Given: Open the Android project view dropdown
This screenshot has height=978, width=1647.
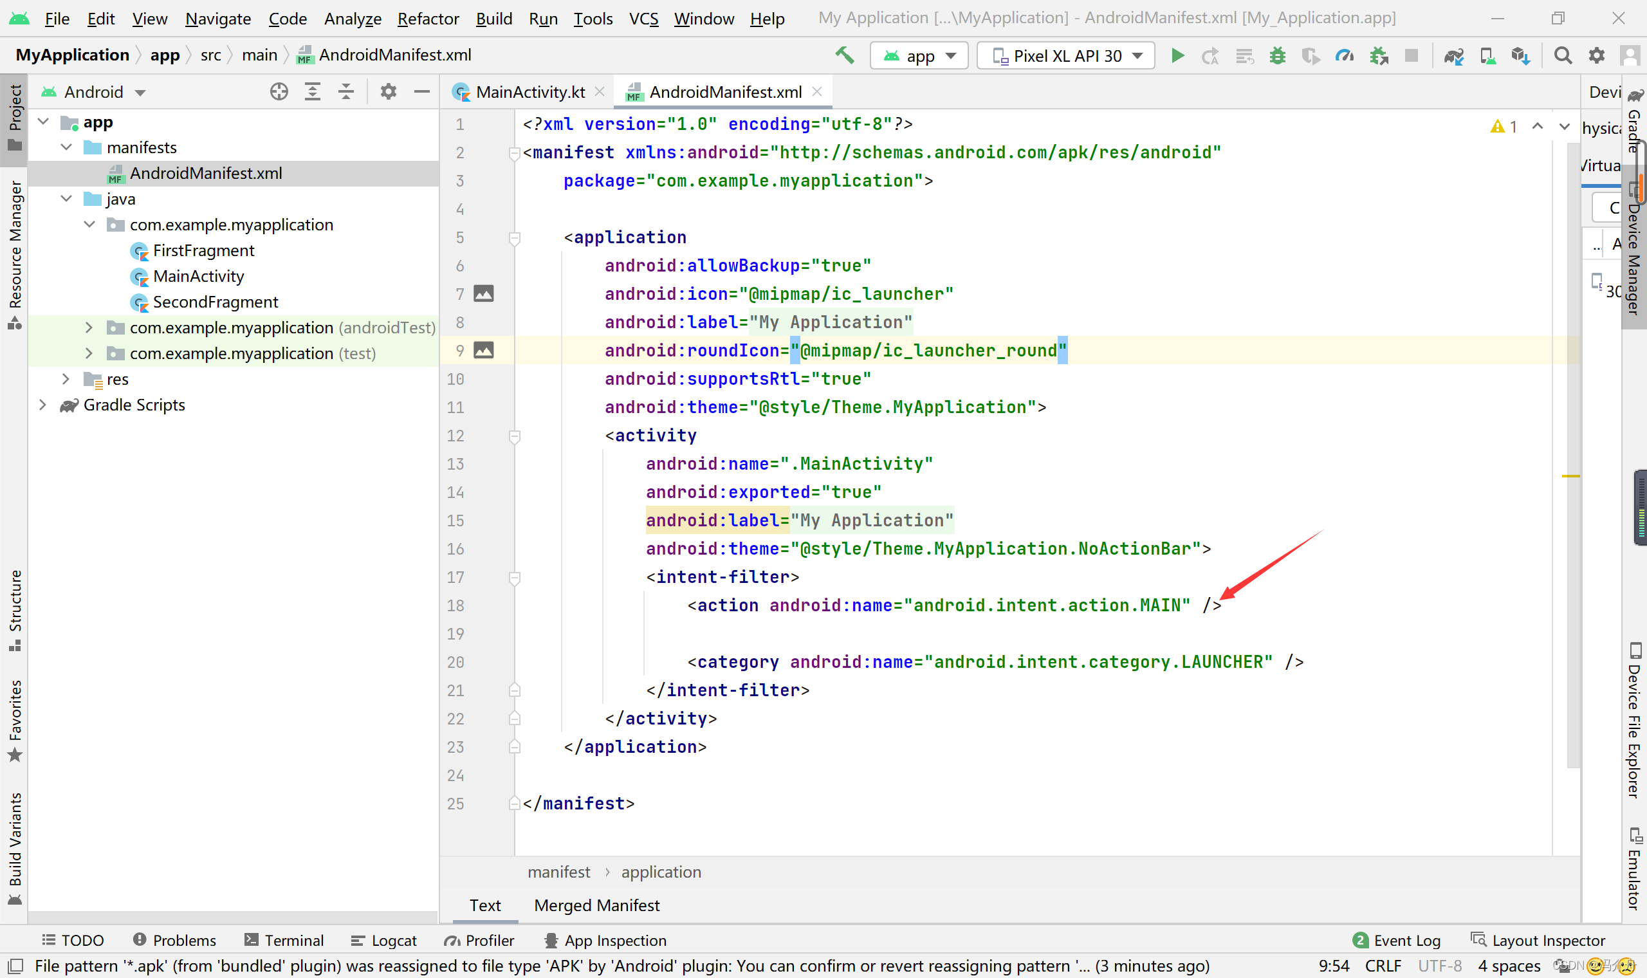Looking at the screenshot, I should pos(104,92).
